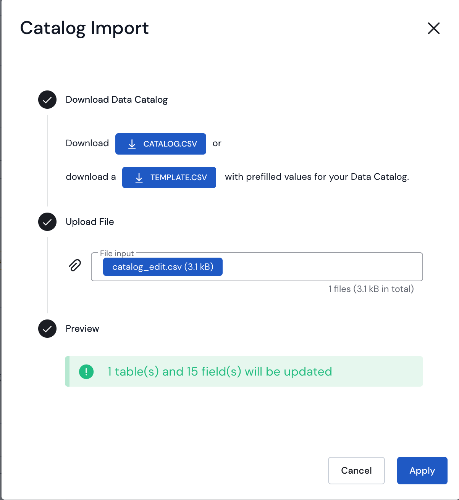459x500 pixels.
Task: Click the Catalog Import dialog title
Action: tap(84, 28)
